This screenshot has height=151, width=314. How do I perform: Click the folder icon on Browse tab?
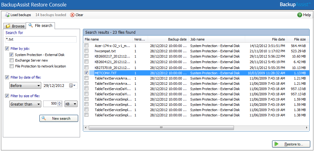pos(8,26)
